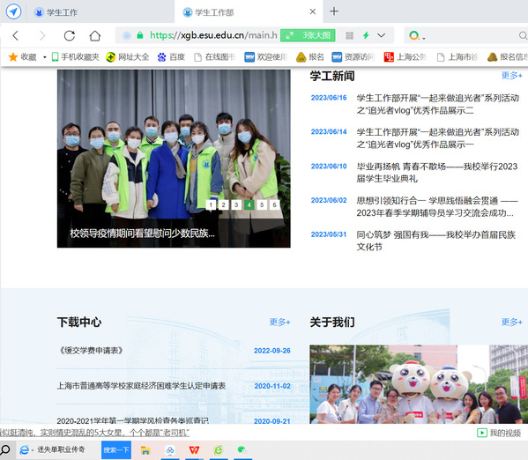This screenshot has height=460, width=528.
Task: Open a new tab with plus button
Action: [x=334, y=11]
